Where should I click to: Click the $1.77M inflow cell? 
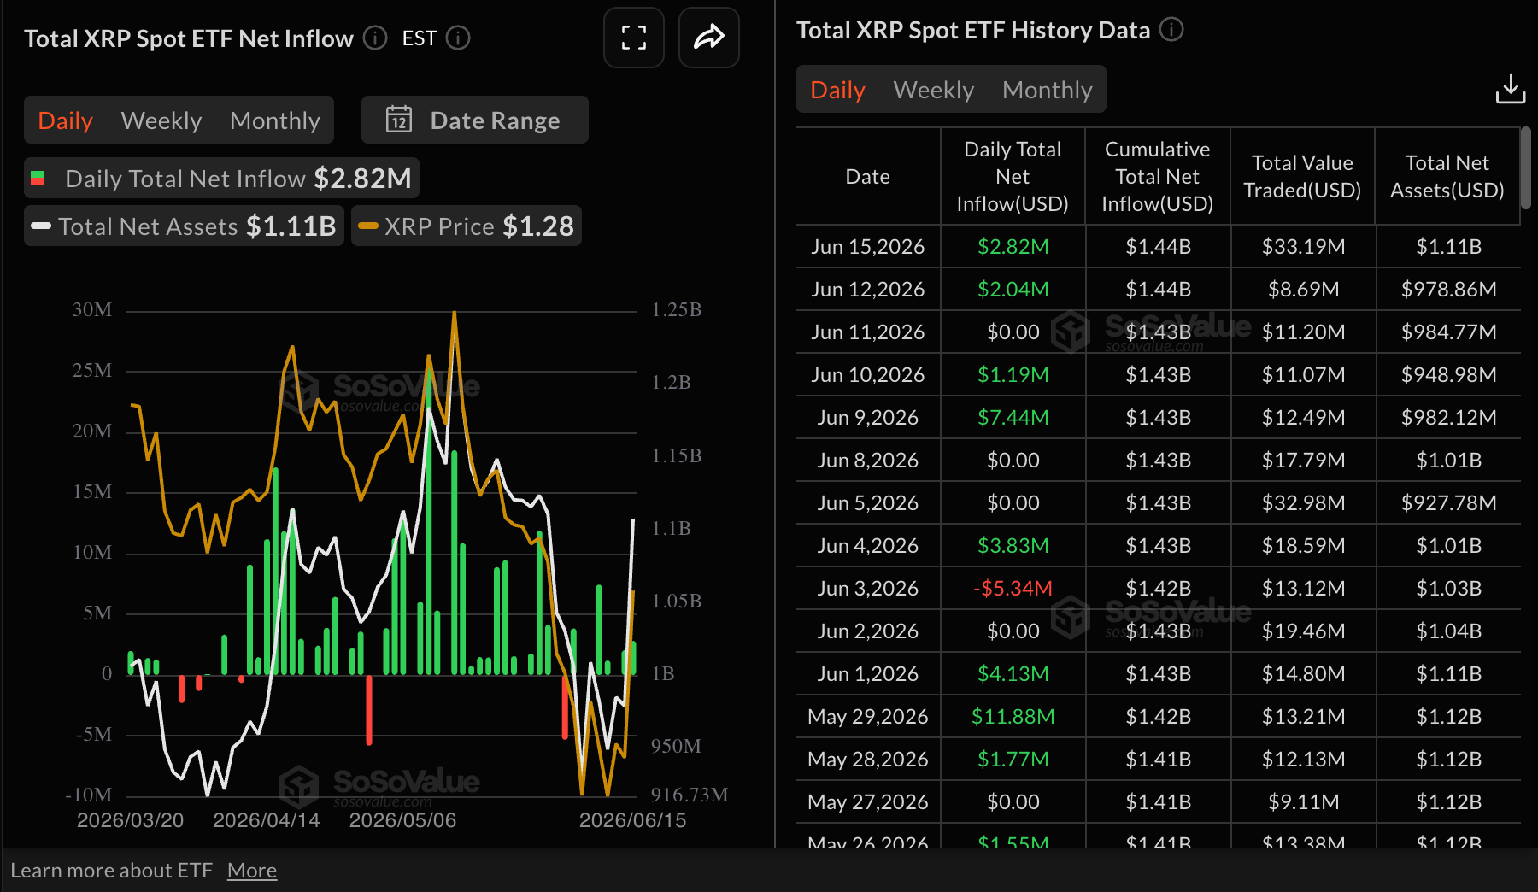(1013, 760)
